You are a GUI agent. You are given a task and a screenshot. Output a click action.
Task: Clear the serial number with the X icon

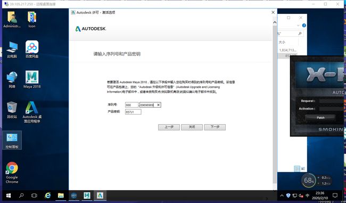click(158, 105)
